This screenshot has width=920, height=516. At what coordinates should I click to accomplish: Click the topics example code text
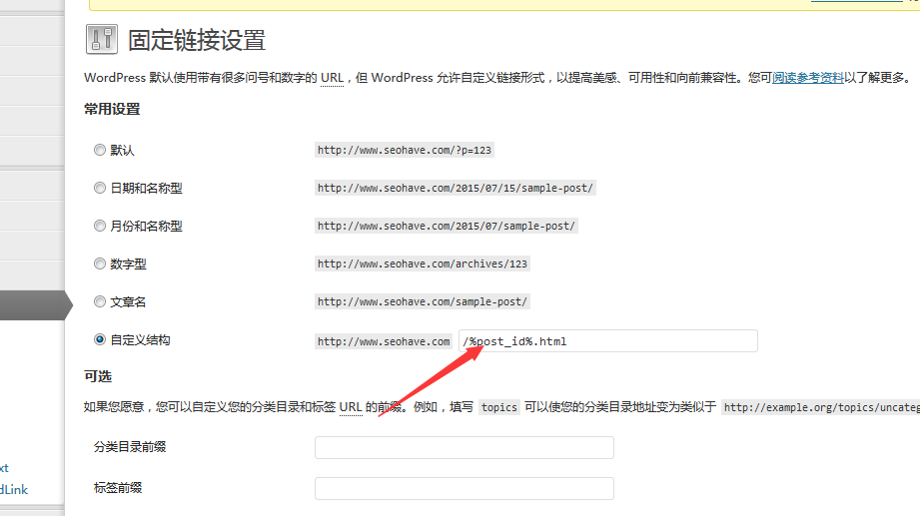(499, 407)
